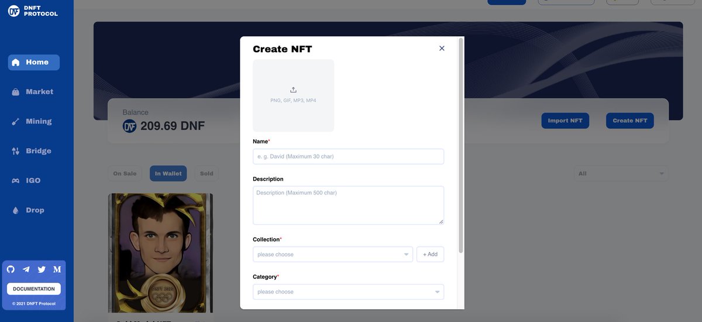Open the Medium link icon
This screenshot has width=702, height=322.
[x=57, y=269]
